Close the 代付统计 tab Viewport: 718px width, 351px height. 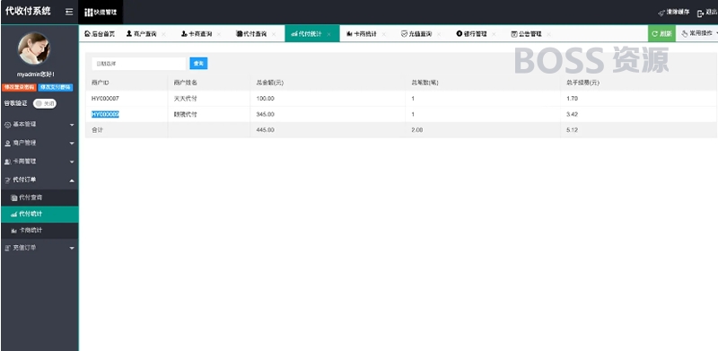pos(328,34)
